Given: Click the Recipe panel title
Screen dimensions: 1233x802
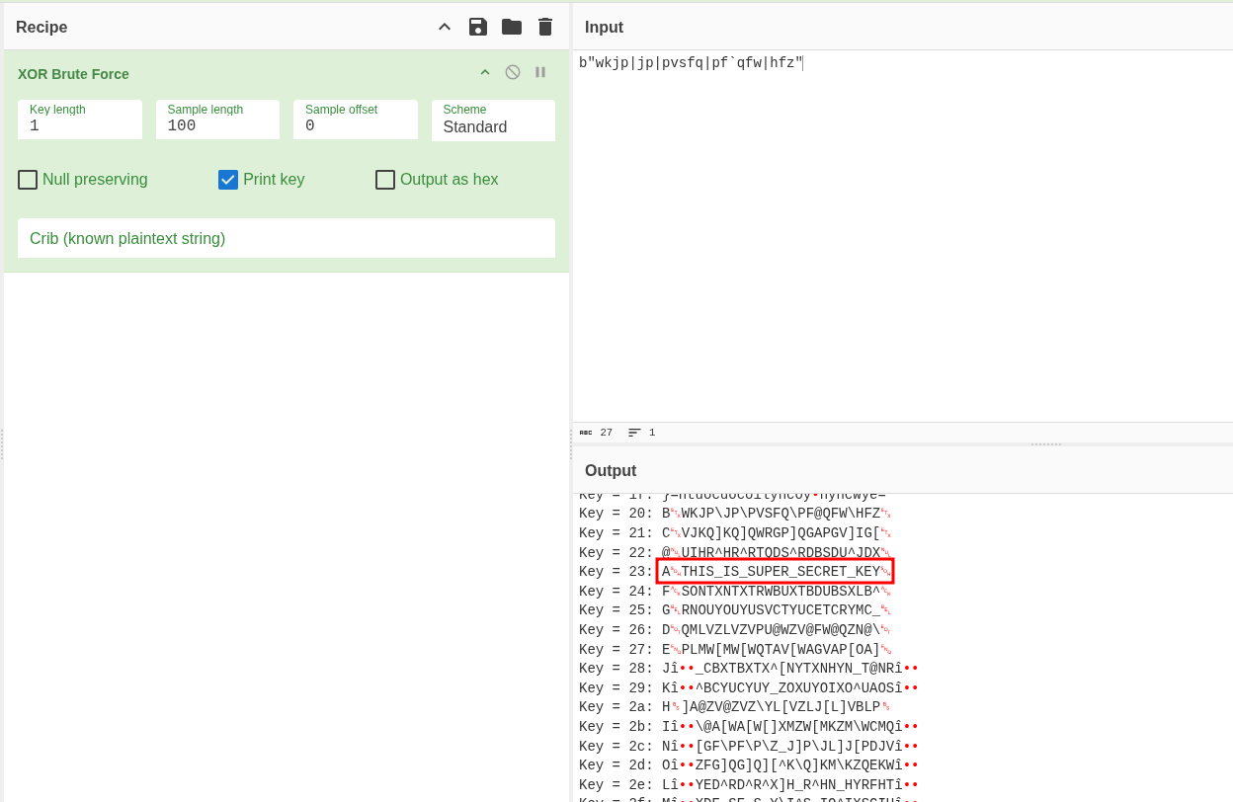Looking at the screenshot, I should [41, 27].
